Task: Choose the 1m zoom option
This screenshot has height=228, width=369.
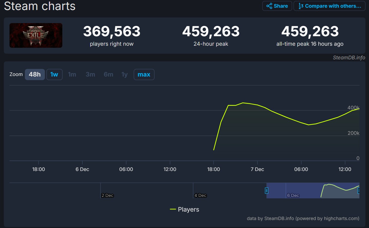Action: click(72, 74)
